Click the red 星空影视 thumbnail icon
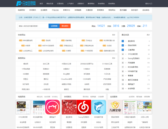The height and width of the screenshot is (129, 168). pyautogui.click(x=69, y=107)
